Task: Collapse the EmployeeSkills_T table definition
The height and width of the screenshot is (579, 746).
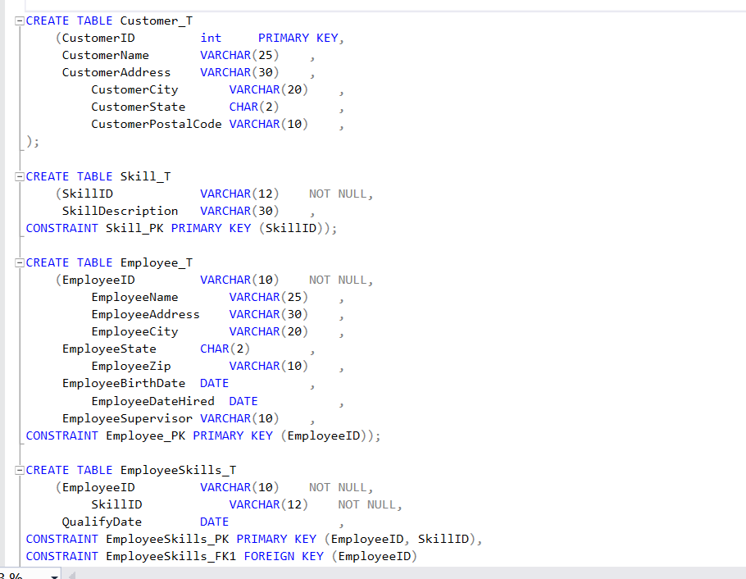Action: coord(18,469)
